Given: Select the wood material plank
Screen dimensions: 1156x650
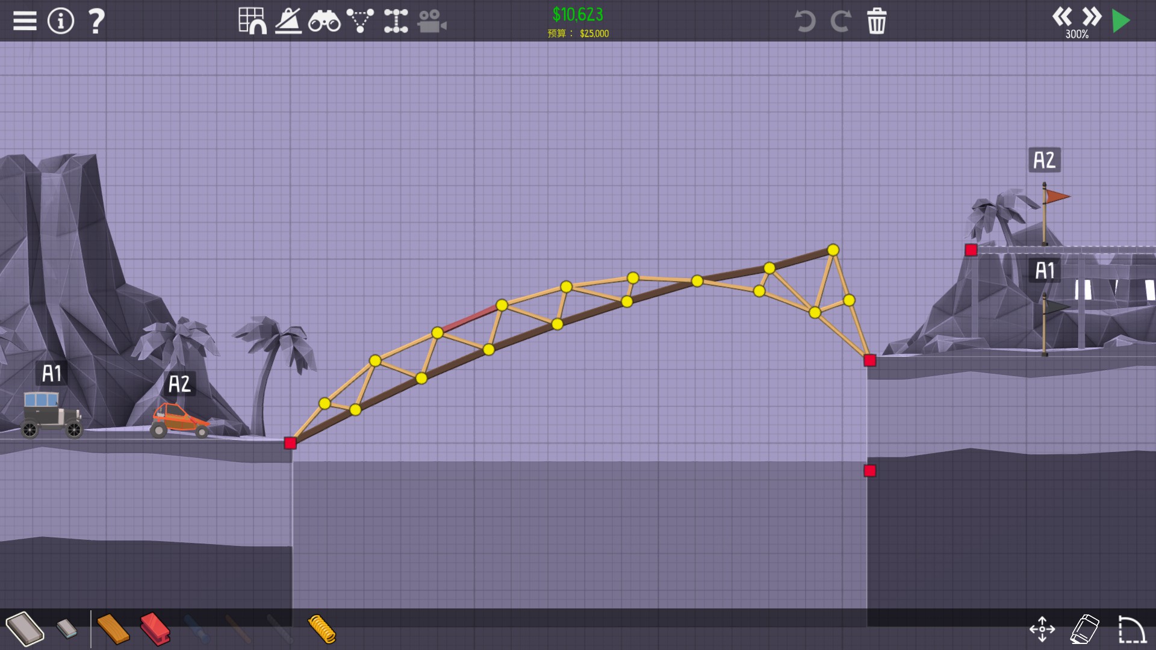Looking at the screenshot, I should pos(113,629).
